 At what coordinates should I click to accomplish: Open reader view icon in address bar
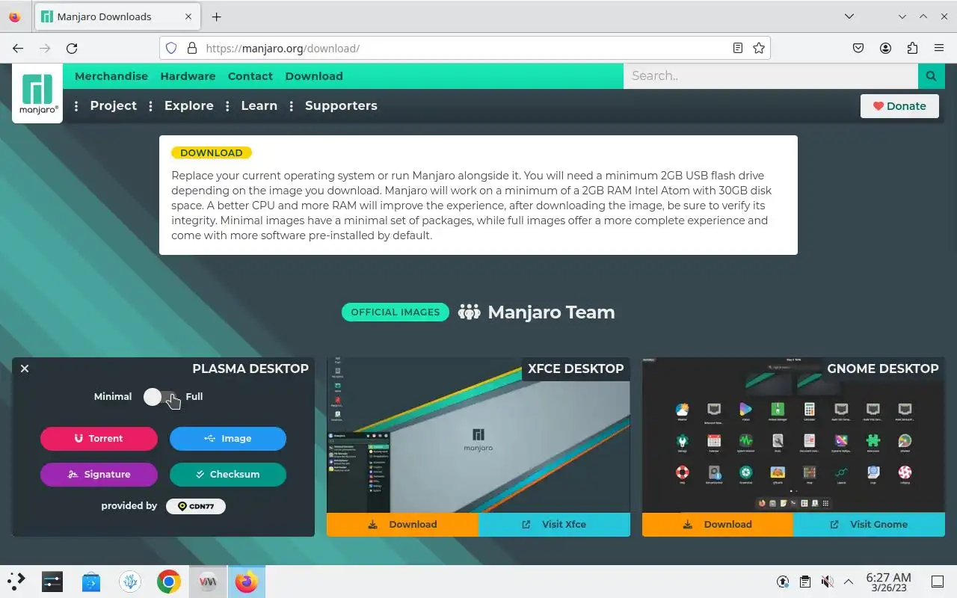738,48
